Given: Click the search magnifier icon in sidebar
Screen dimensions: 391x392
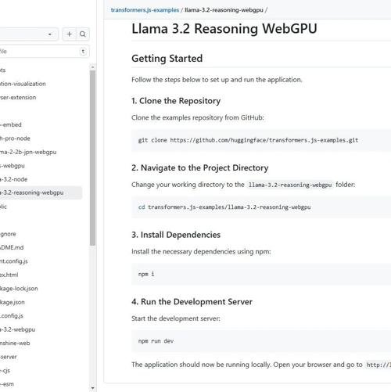Looking at the screenshot, I should 83,34.
